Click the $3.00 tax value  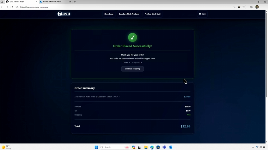188,111
